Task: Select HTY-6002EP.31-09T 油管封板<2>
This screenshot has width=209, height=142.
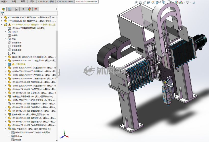Action: [32, 122]
